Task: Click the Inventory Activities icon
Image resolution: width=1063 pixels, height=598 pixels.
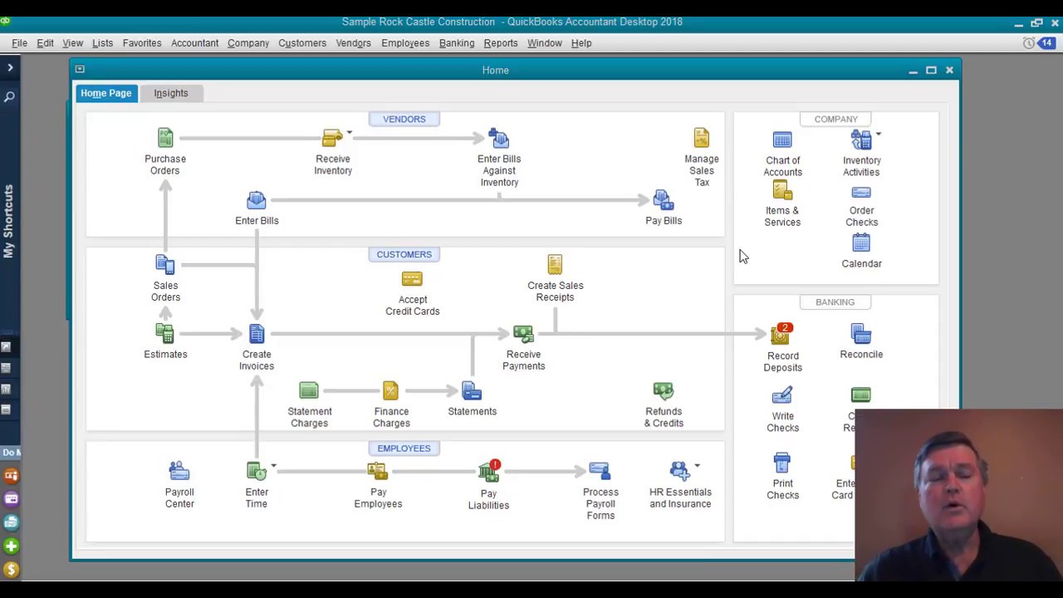Action: click(860, 140)
